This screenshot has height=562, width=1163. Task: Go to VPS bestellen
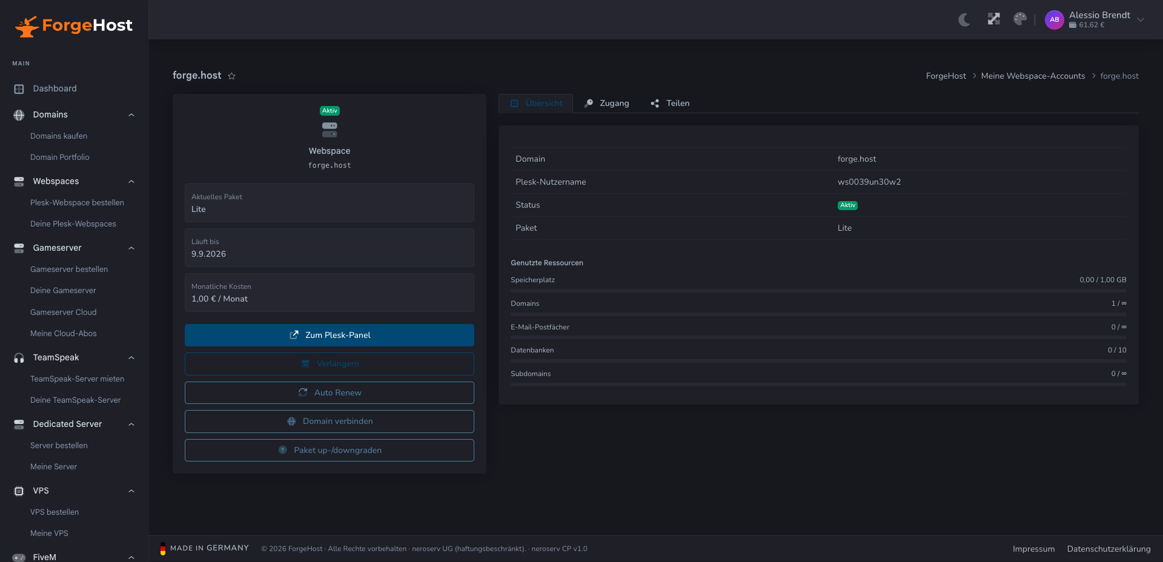(x=55, y=512)
